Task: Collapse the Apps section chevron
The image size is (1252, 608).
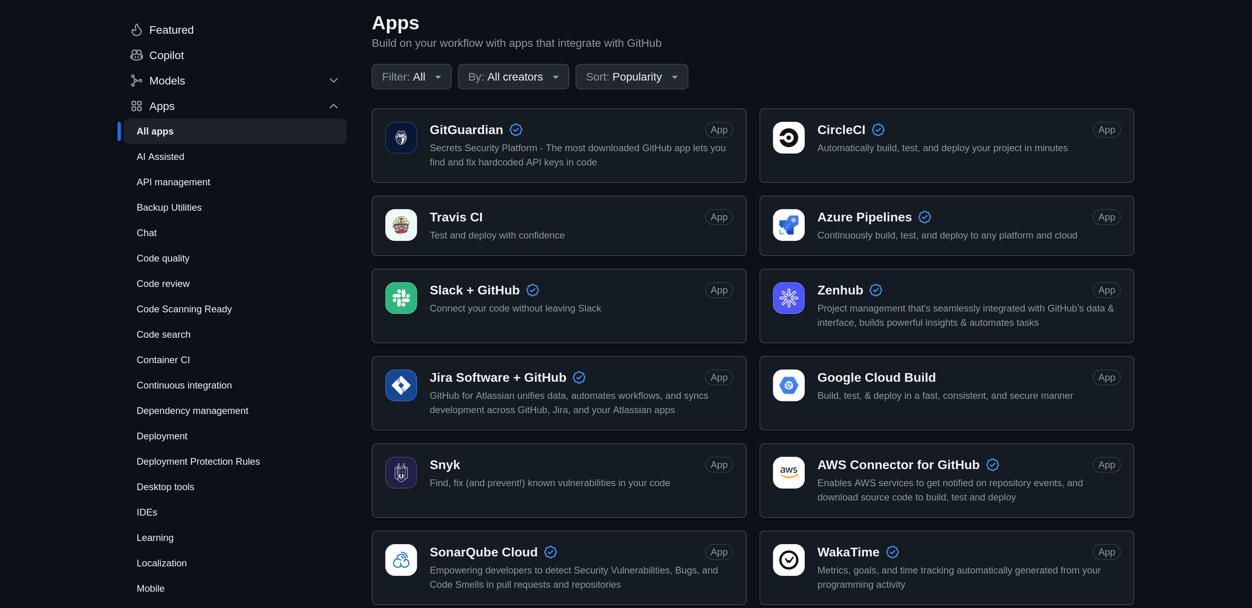Action: [x=334, y=106]
